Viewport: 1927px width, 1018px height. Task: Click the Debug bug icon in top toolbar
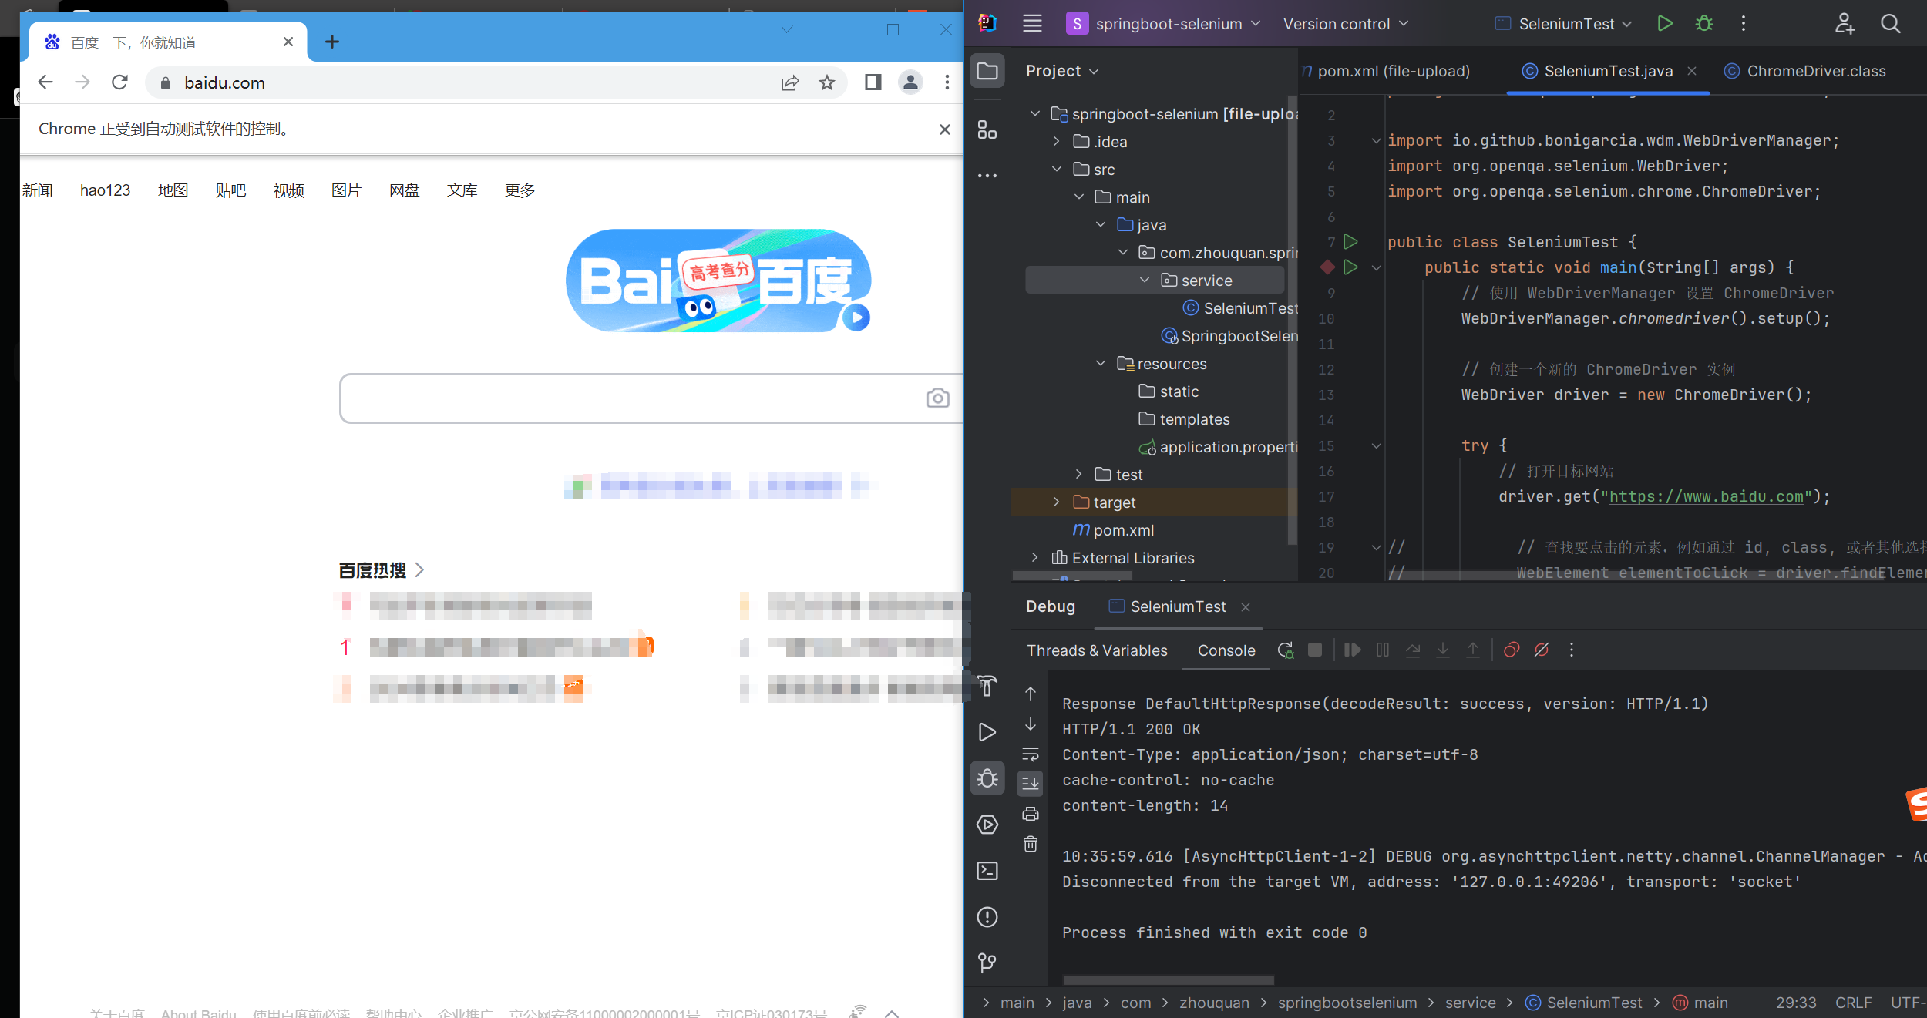[1704, 24]
